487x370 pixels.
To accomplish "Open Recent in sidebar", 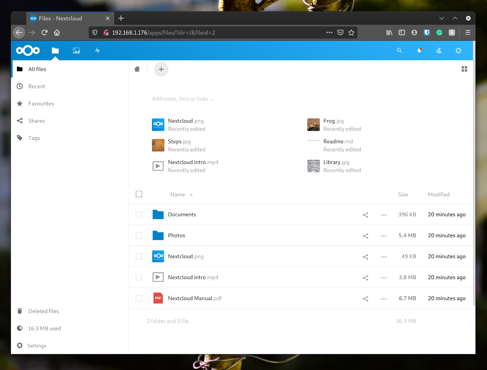I will pos(70,86).
